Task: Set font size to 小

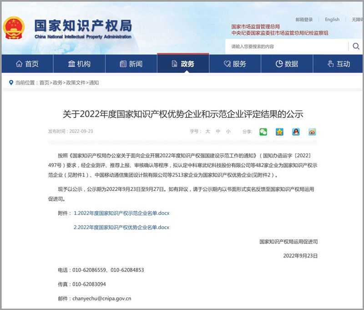Action: pyautogui.click(x=228, y=132)
